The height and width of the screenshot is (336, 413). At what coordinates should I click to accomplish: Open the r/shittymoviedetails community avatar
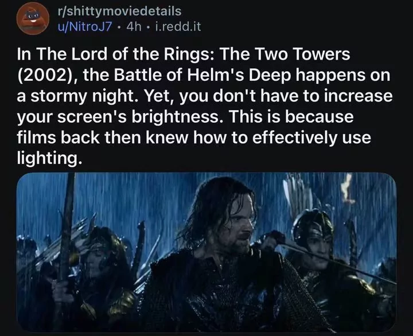click(33, 18)
